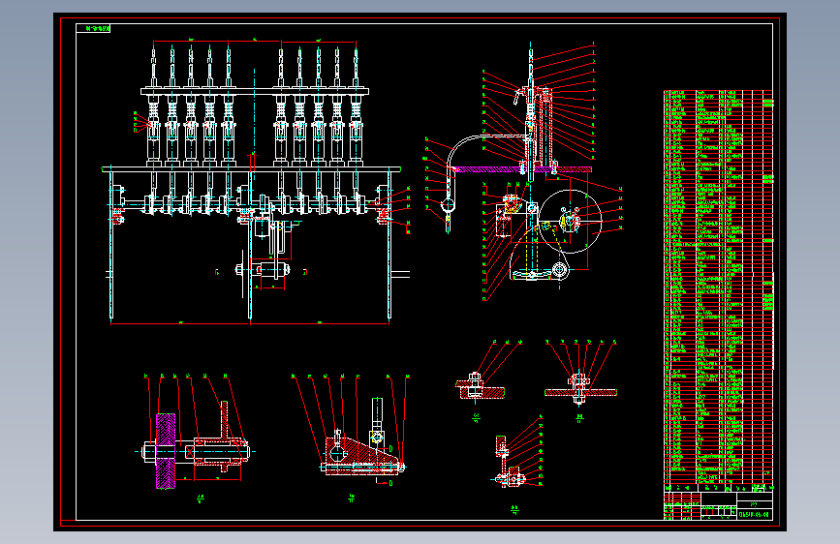Screen dimensions: 840x544
Task: Click the reversed drawing number box top-left
Action: pos(93,28)
